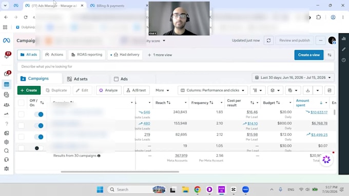
Task: Open the Audiences people icon in sidebar
Action: click(7, 105)
